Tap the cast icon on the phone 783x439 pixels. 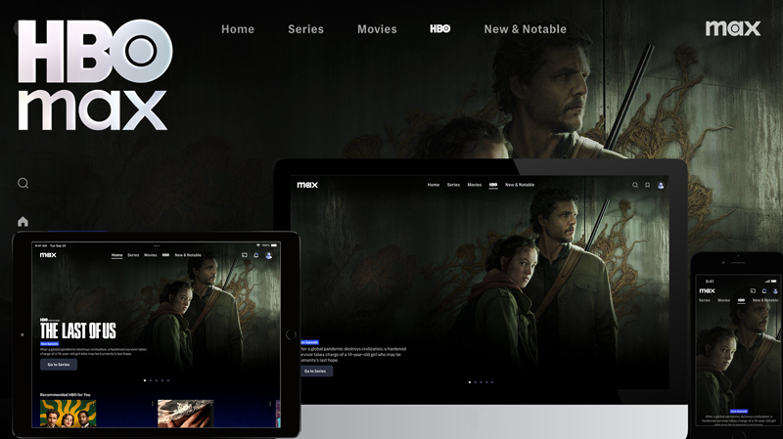[752, 290]
